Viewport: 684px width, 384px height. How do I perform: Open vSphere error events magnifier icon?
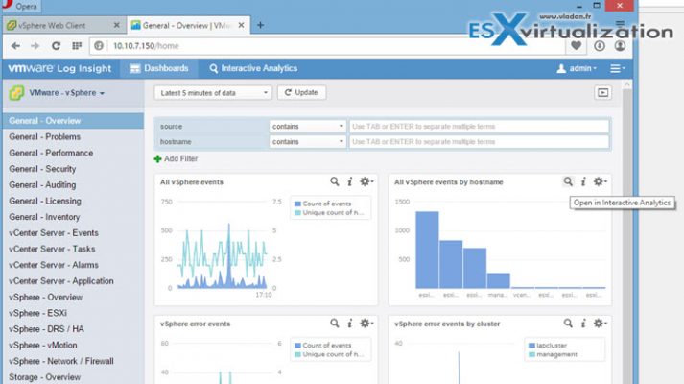tap(335, 324)
